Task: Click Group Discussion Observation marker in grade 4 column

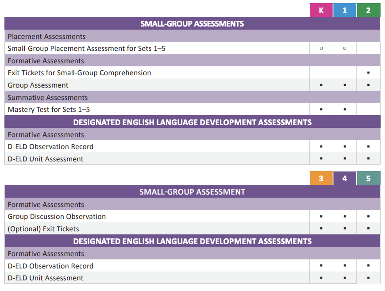Action: 345,216
